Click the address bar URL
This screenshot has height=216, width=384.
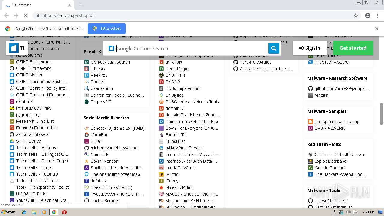click(x=68, y=16)
